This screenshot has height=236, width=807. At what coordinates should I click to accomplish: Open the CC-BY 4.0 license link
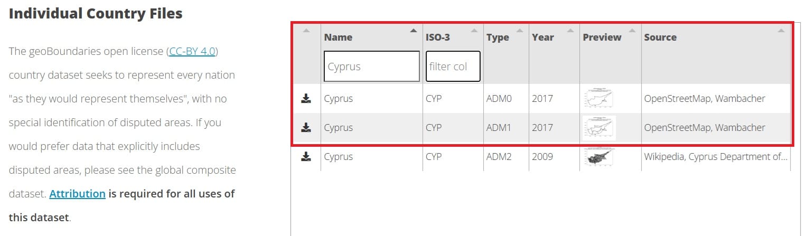192,52
